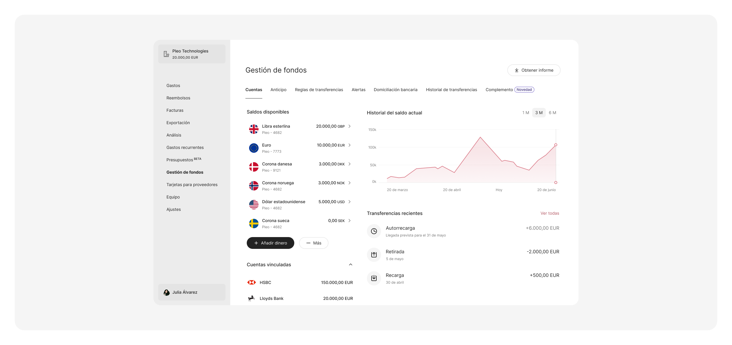This screenshot has width=732, height=345.
Task: Click the Añadir dinero button
Action: coord(270,243)
